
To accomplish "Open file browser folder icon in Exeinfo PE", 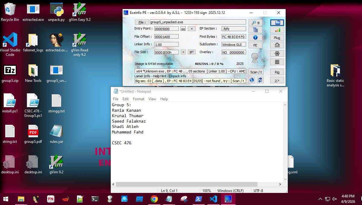I will (x=277, y=22).
